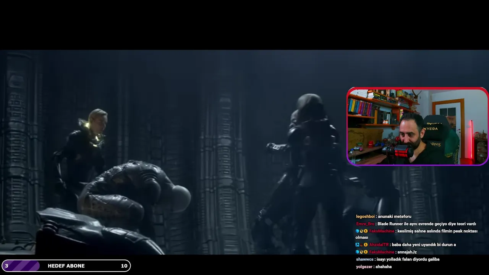Click the HEDEF ABONE subscriber goal bar
Viewport: 489px width, 275px height.
tap(66, 266)
